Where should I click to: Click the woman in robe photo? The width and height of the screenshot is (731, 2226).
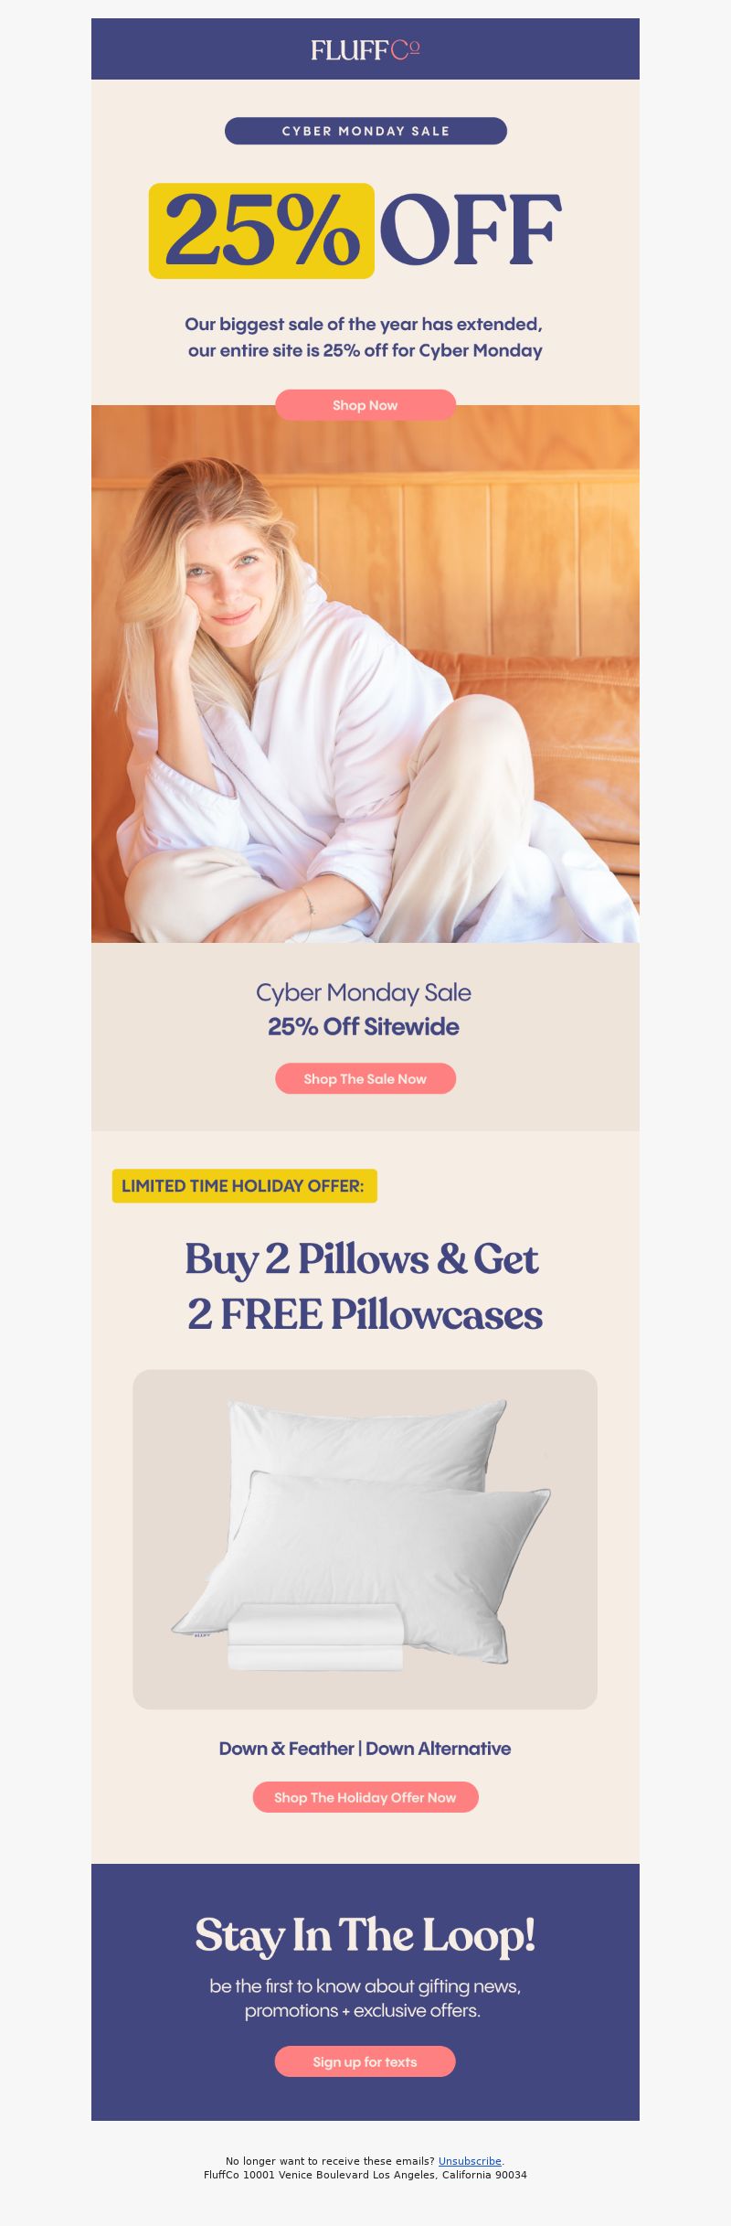point(365,674)
